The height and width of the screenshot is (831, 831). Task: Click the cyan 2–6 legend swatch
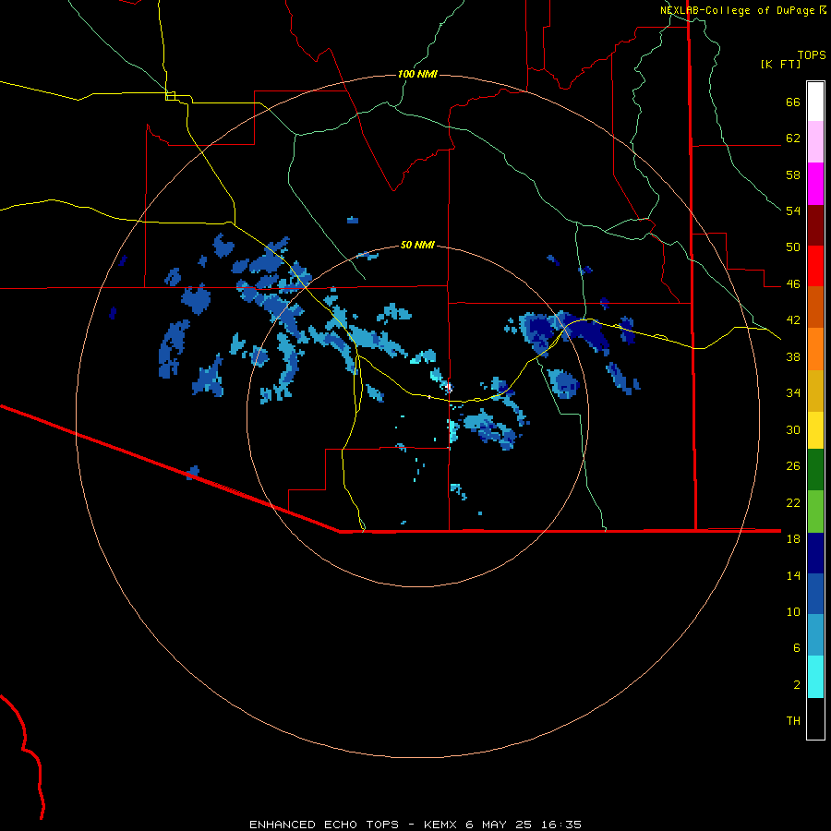[815, 677]
